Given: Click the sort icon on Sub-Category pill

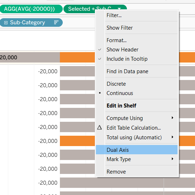Looking at the screenshot, I should (56, 22).
